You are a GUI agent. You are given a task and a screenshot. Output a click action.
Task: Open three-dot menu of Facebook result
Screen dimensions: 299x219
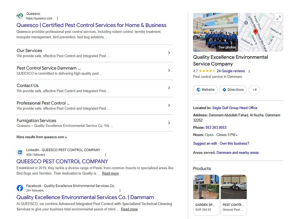point(120,190)
